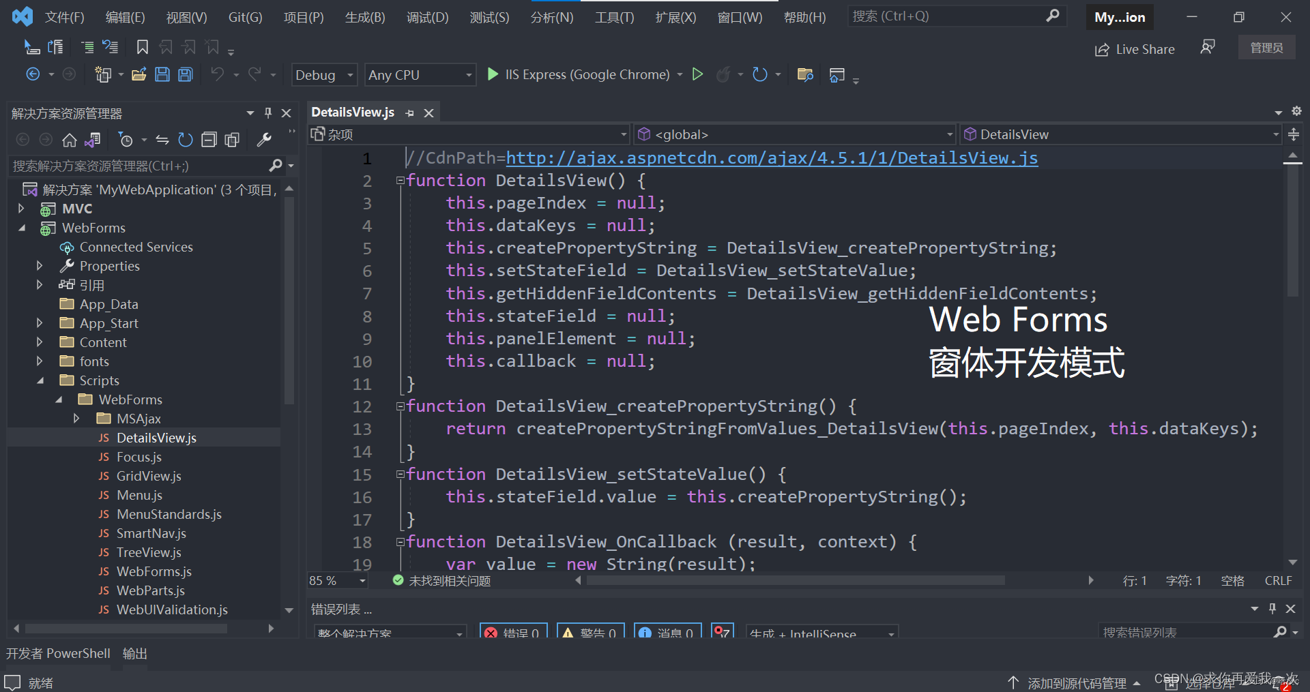Click Pending Changes filter clock icon
Viewport: 1310px width, 692px height.
[x=126, y=140]
